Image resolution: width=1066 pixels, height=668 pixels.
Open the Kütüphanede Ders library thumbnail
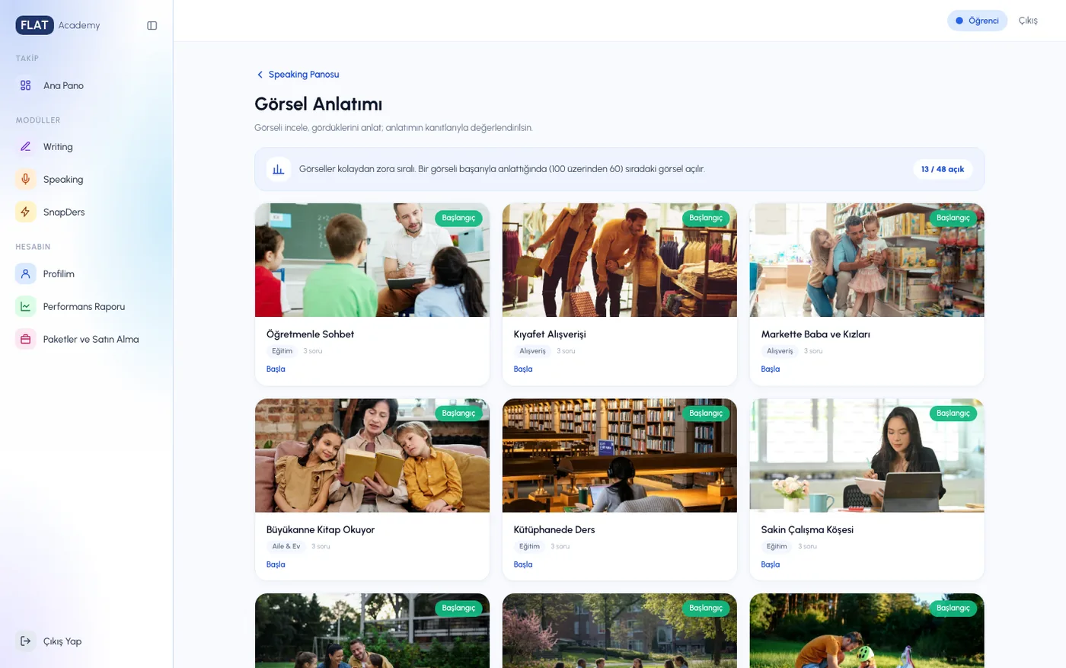coord(620,455)
